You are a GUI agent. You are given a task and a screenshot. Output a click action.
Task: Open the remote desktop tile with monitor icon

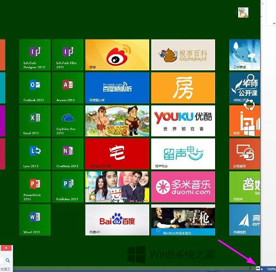(x=245, y=154)
